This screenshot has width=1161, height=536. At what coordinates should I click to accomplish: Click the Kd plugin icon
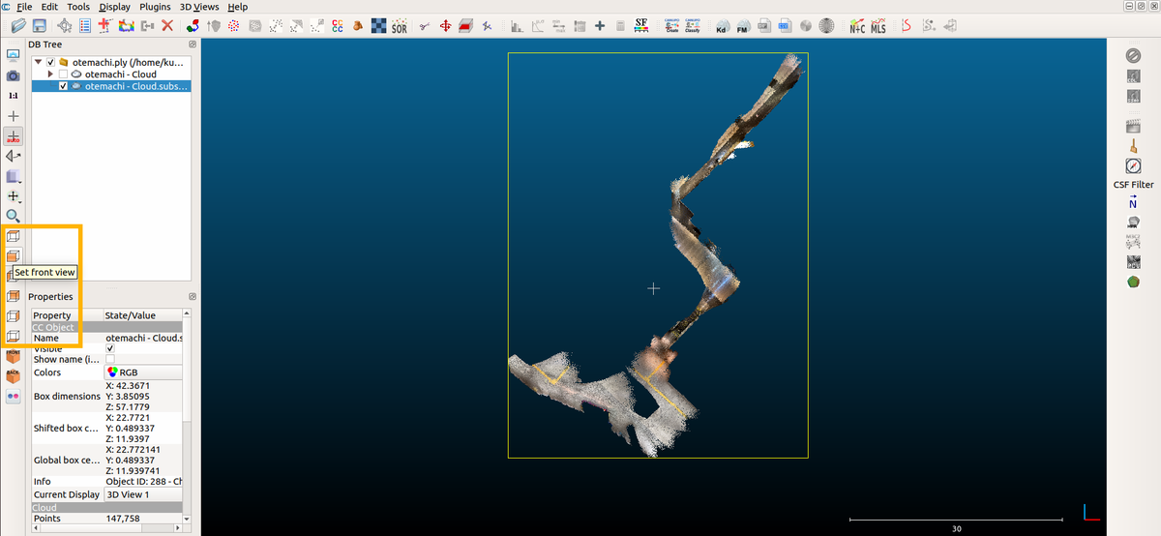pos(722,26)
